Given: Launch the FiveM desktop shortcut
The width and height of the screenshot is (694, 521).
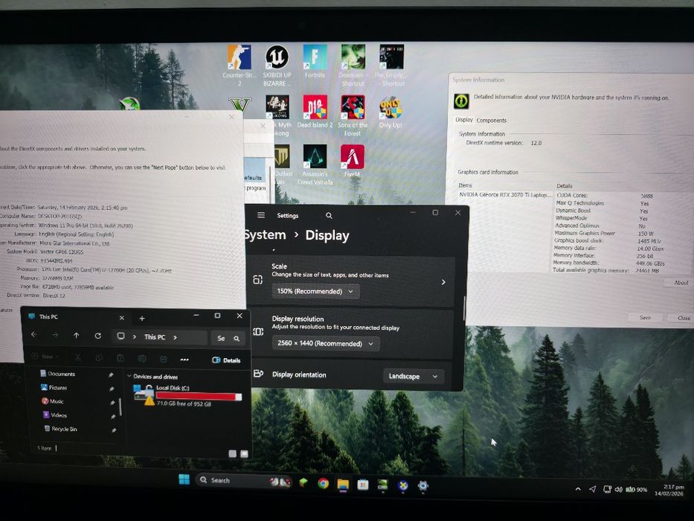Looking at the screenshot, I should click(353, 161).
